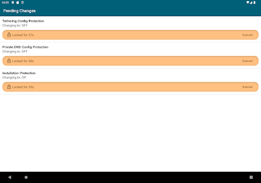The height and width of the screenshot is (183, 261).
Task: Select the 'Installation-Protection' title text
Action: click(19, 73)
